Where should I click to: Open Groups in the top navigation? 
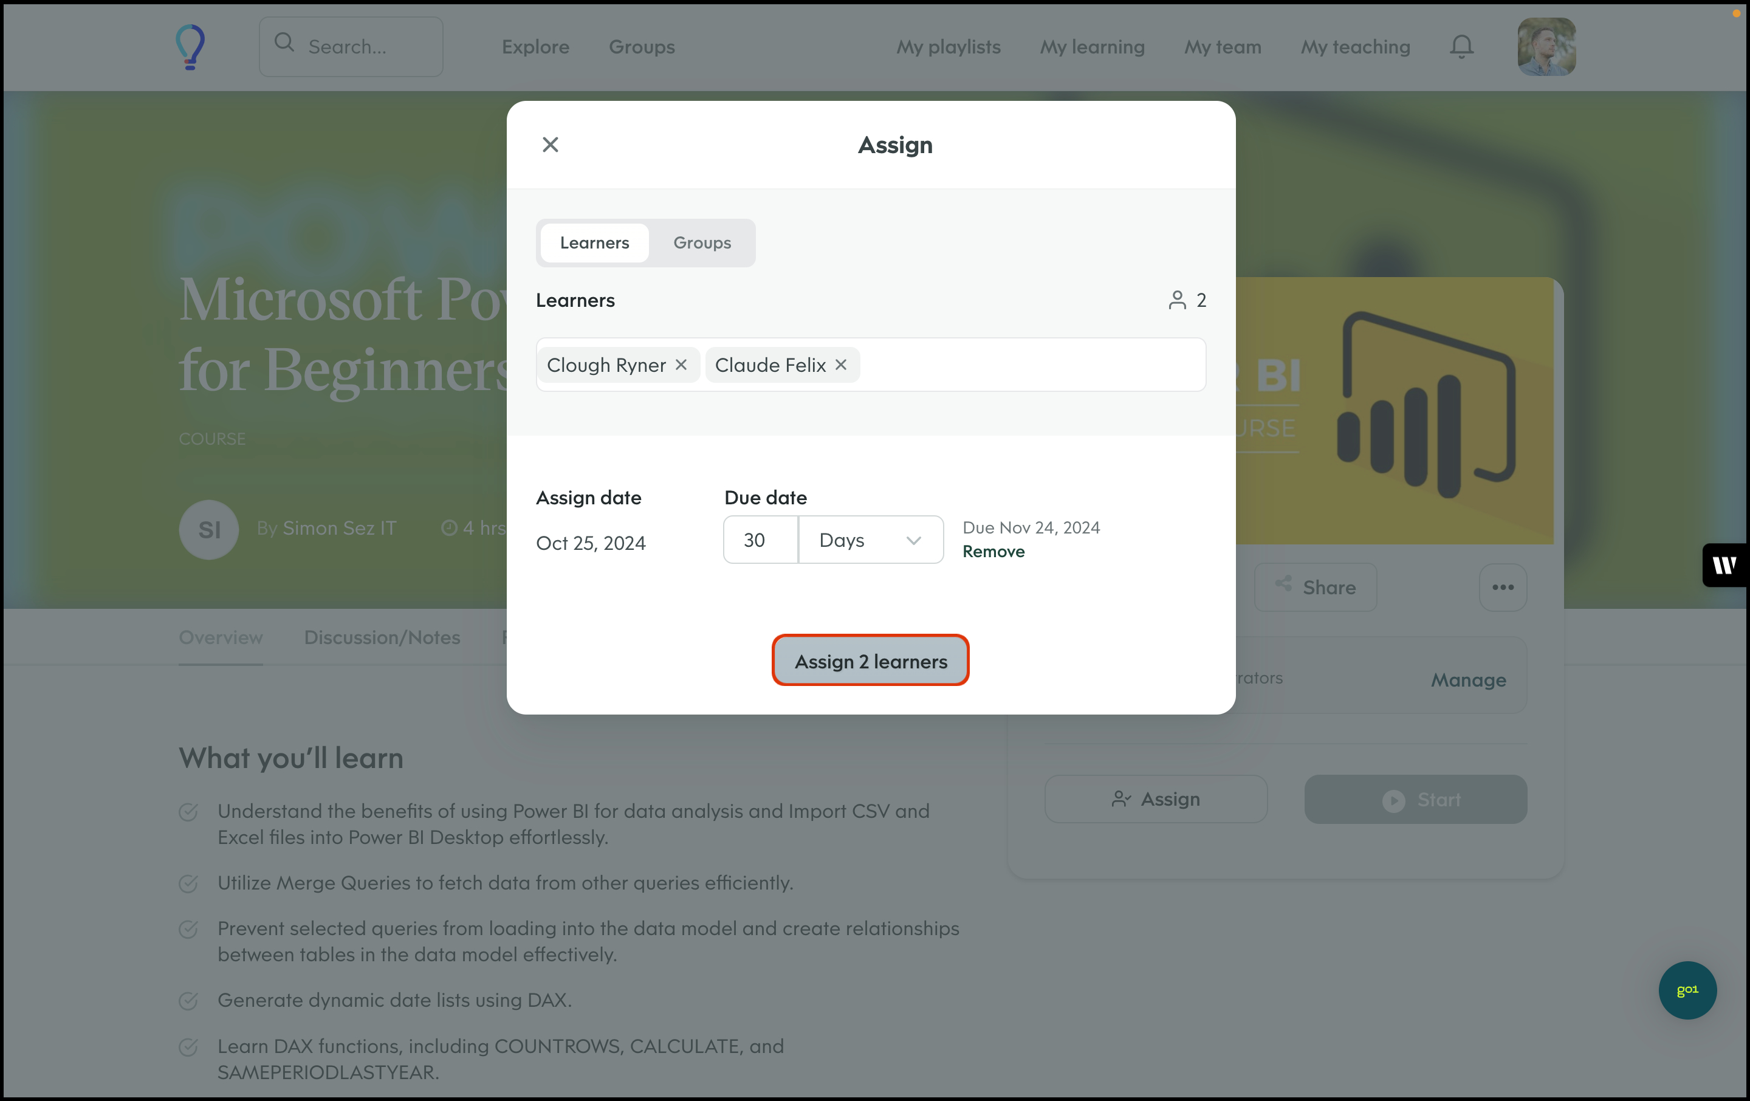tap(641, 47)
